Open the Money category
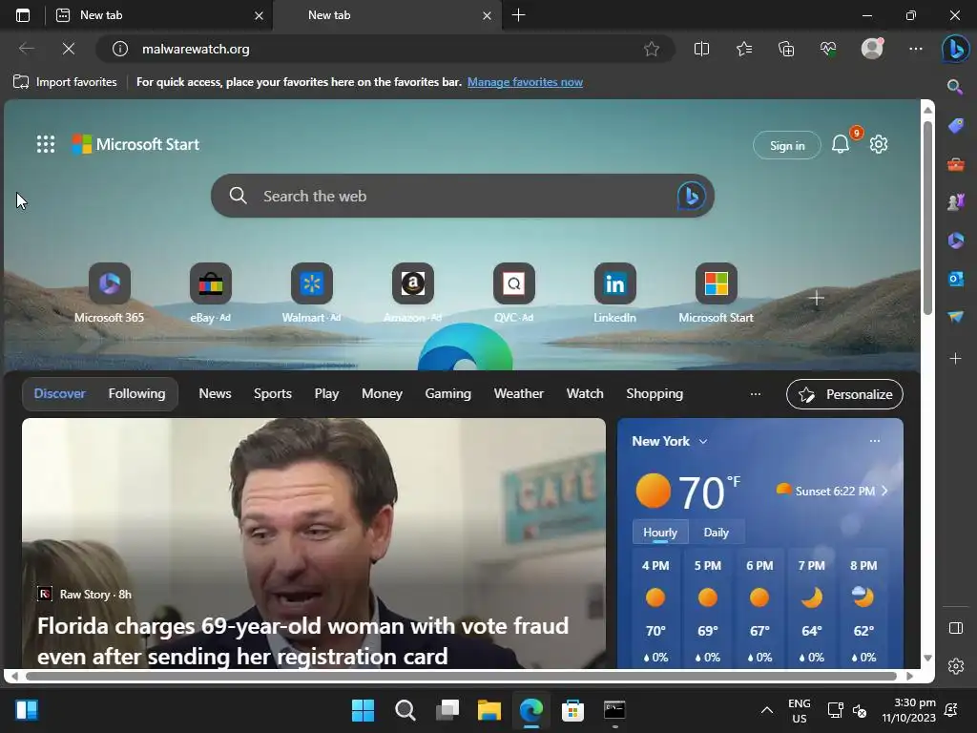 [x=382, y=393]
